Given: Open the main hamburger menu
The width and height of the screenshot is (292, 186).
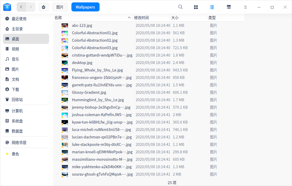Looking at the screenshot, I should click(x=245, y=7).
